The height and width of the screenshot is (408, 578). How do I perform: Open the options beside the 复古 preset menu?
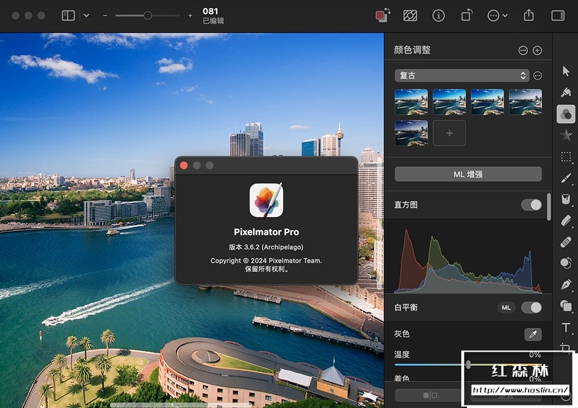[x=538, y=75]
